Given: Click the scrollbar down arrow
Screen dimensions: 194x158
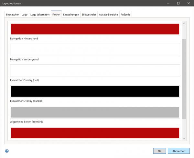Looking at the screenshot, I should pos(184,138).
